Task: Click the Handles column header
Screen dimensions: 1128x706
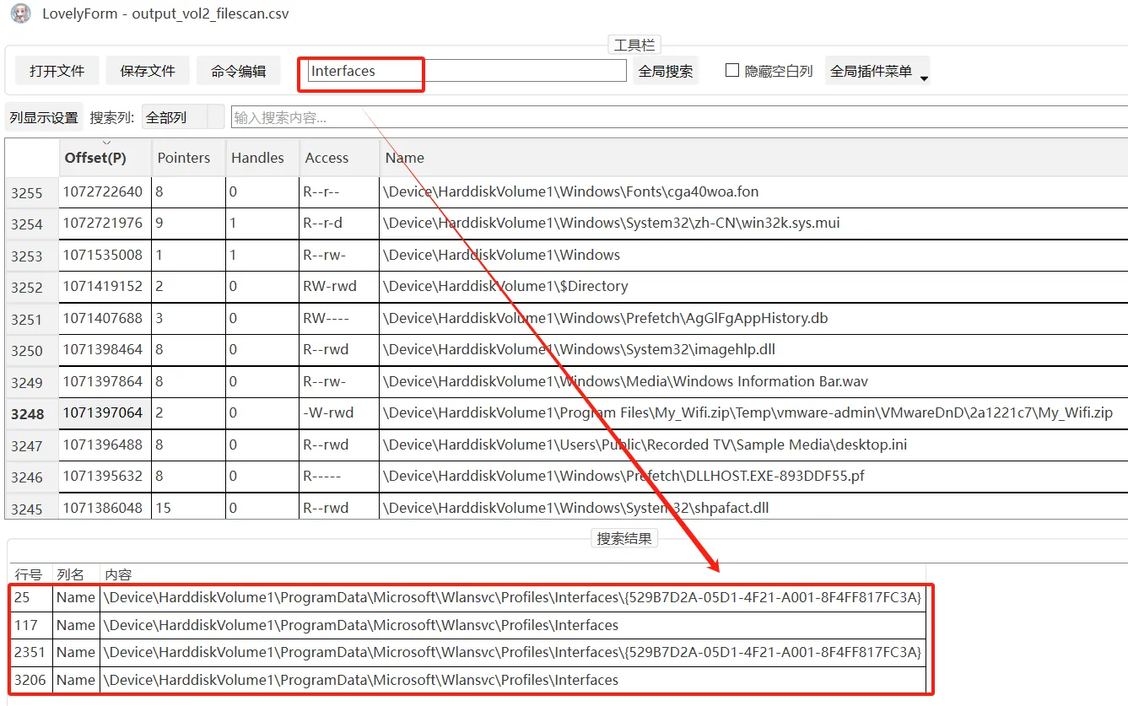Action: 262,158
